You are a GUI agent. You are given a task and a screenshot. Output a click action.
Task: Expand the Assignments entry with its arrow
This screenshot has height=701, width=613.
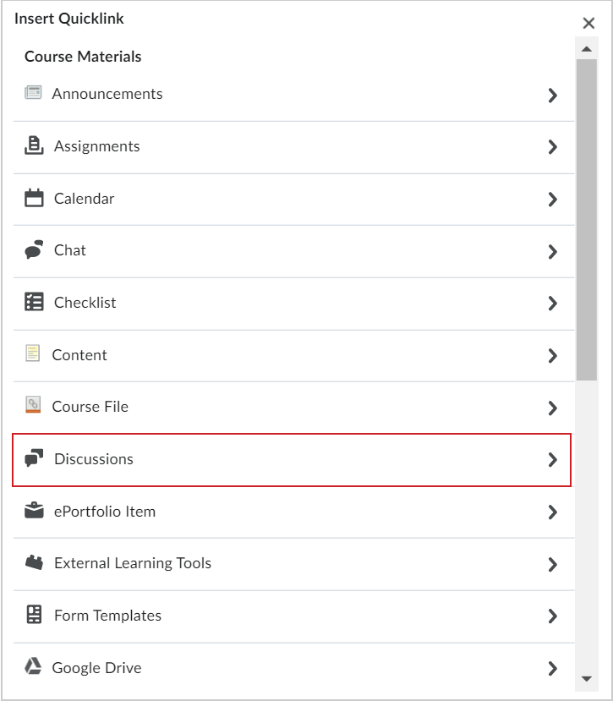point(554,145)
